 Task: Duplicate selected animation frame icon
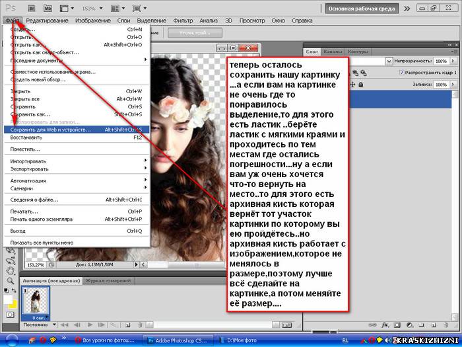(x=128, y=325)
